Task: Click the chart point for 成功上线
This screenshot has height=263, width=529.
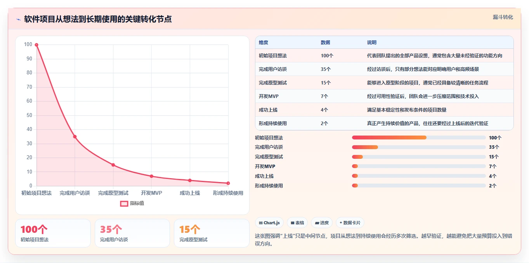Action: pos(190,180)
